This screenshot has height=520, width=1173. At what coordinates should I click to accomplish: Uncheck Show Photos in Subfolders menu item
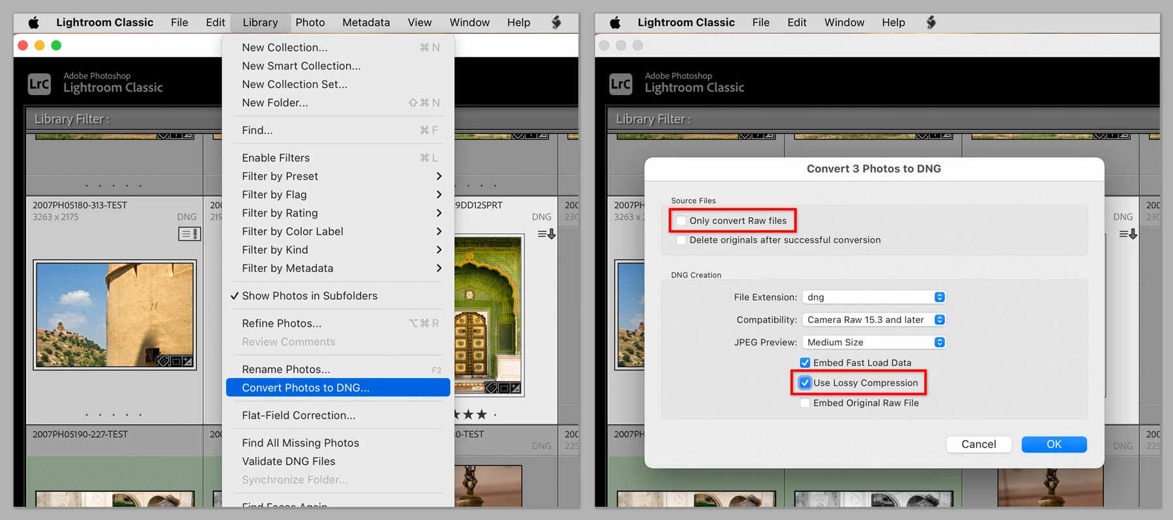click(338, 296)
